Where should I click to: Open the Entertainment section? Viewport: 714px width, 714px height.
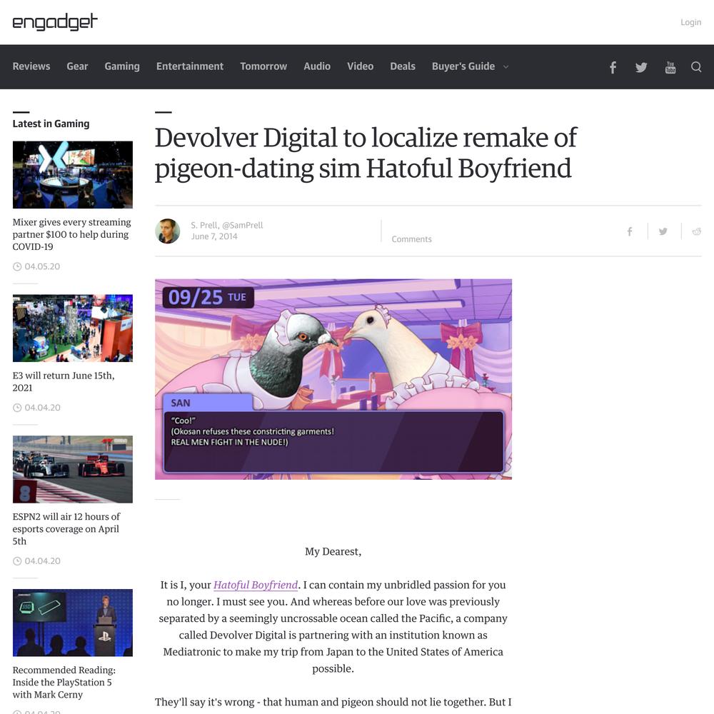[x=190, y=66]
